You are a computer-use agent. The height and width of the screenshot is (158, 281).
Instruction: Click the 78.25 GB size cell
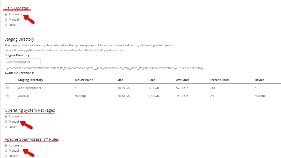pyautogui.click(x=123, y=88)
